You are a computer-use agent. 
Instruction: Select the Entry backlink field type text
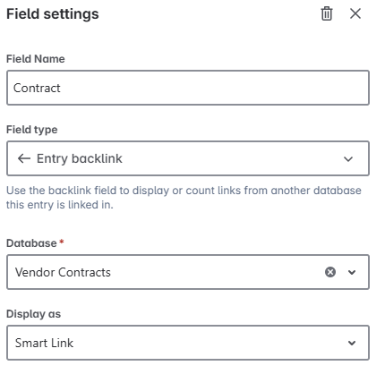[x=80, y=158]
